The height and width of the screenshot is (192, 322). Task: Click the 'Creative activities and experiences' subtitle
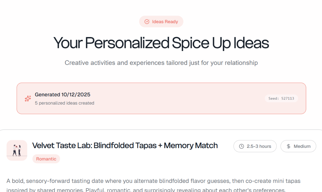click(x=161, y=63)
